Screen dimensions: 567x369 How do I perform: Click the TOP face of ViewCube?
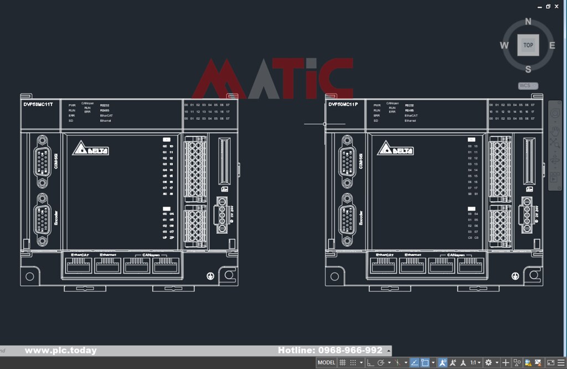click(x=528, y=45)
